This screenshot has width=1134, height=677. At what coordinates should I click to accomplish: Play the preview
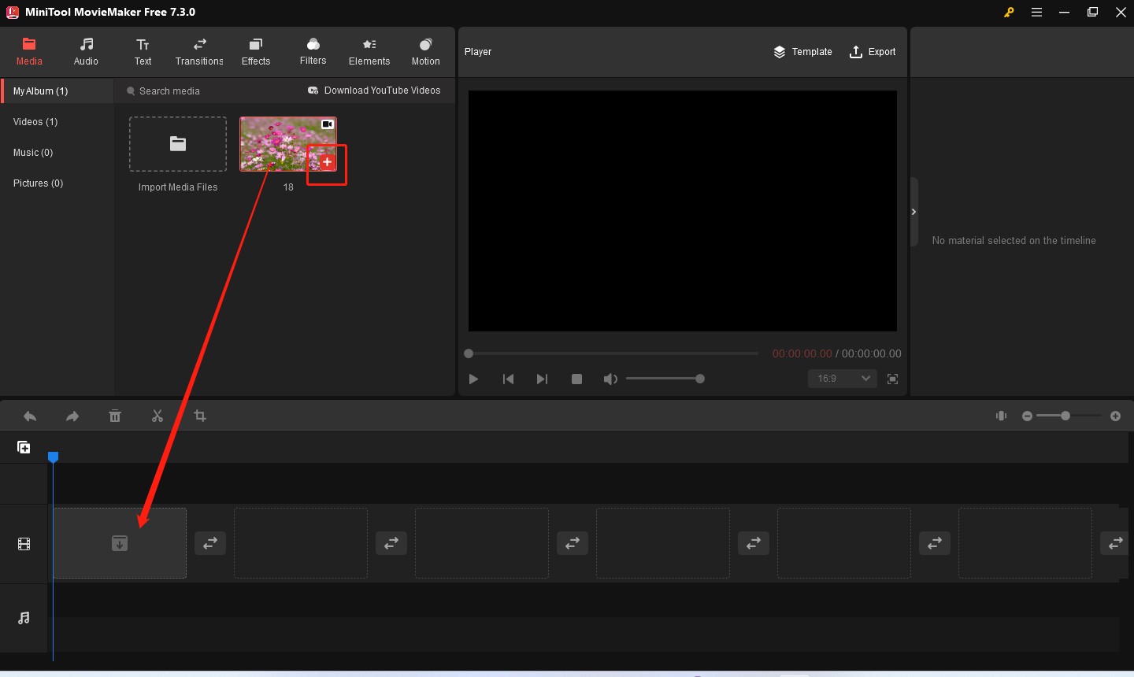click(x=473, y=379)
